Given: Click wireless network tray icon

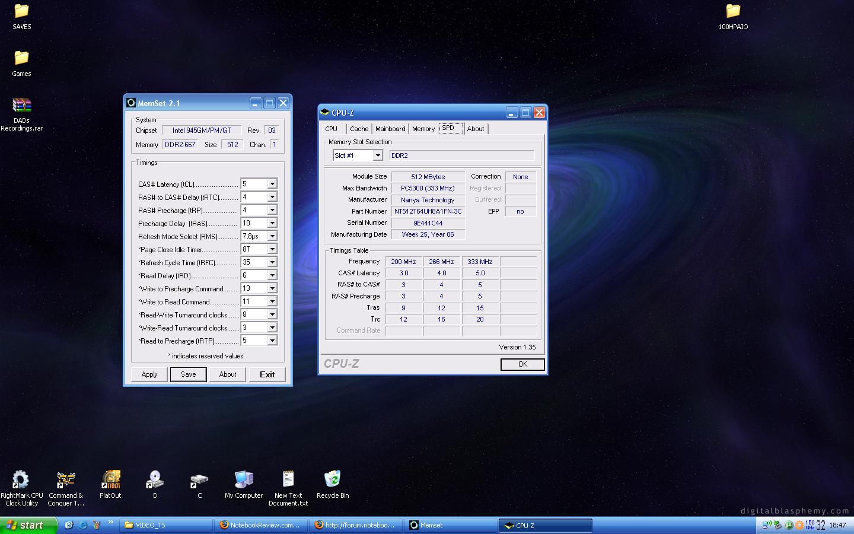Looking at the screenshot, I should click(x=766, y=525).
